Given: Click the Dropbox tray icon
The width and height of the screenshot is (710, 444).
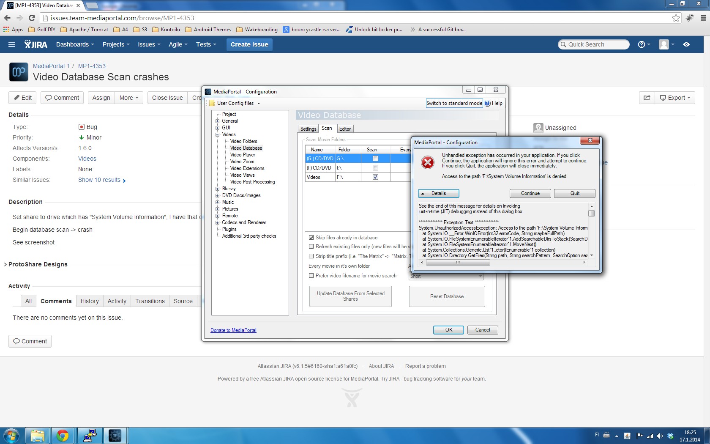Looking at the screenshot, I should [x=670, y=436].
